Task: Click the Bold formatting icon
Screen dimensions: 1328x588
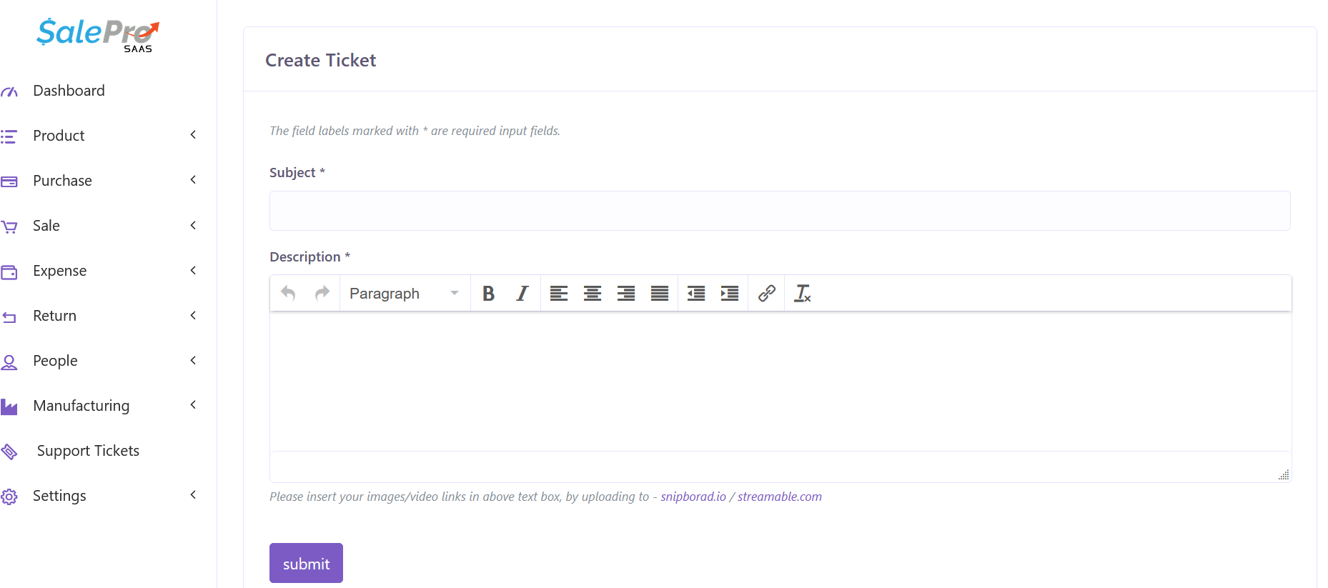Action: pos(488,294)
